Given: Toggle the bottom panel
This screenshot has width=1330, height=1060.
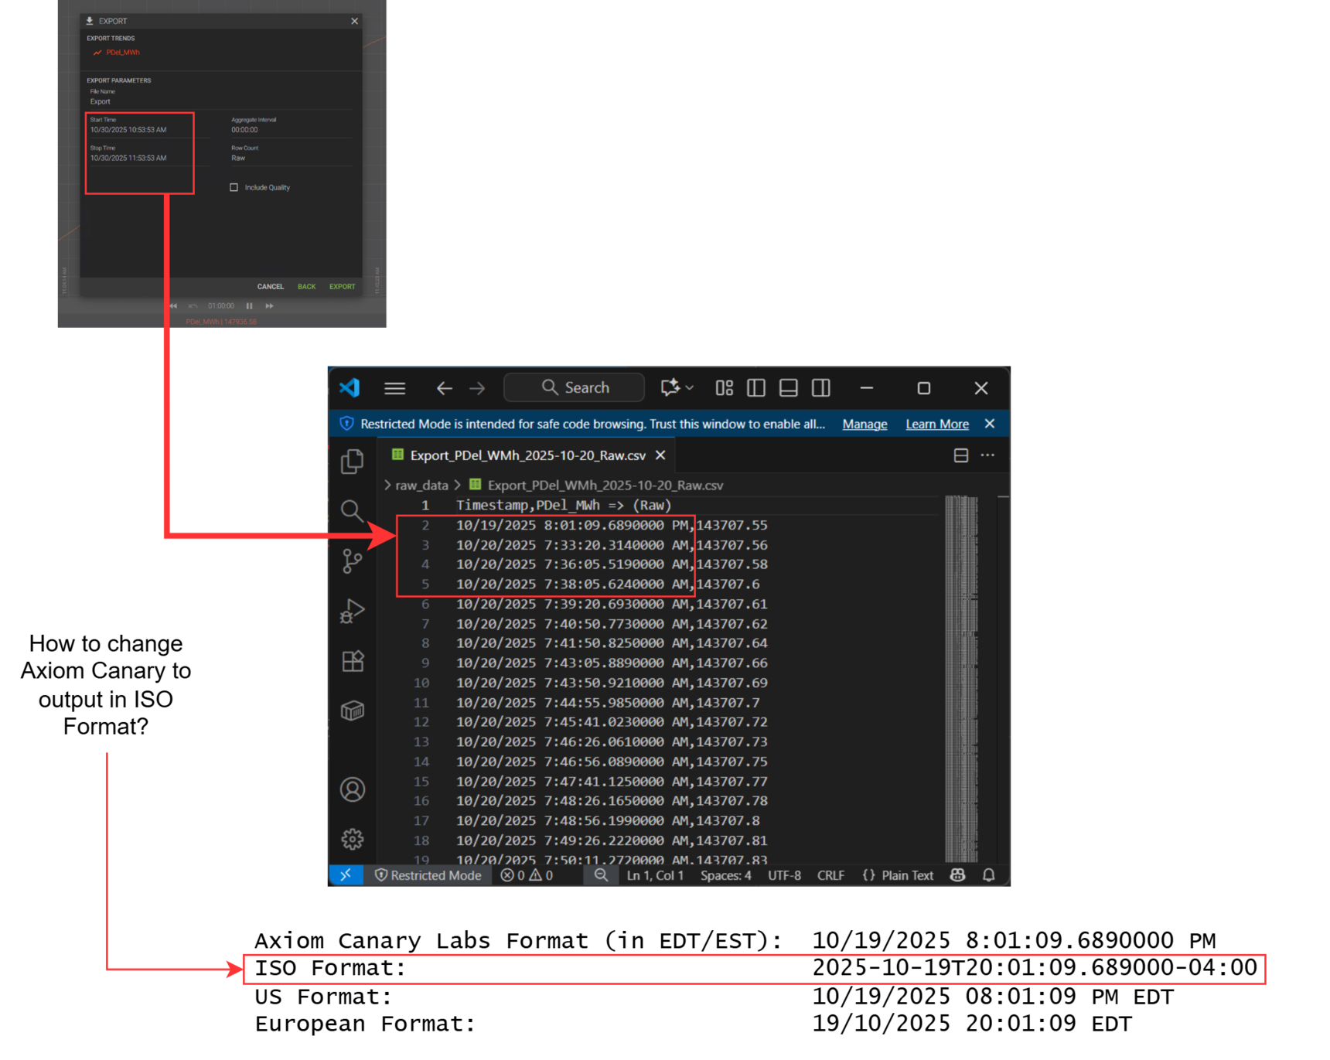Looking at the screenshot, I should tap(789, 388).
